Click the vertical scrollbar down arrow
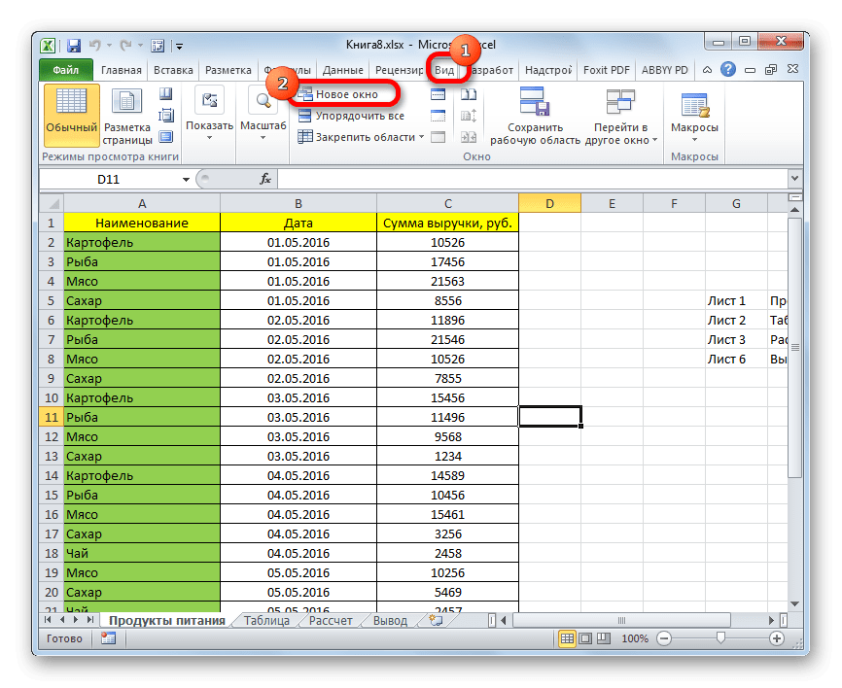The image size is (842, 688). coord(794,603)
